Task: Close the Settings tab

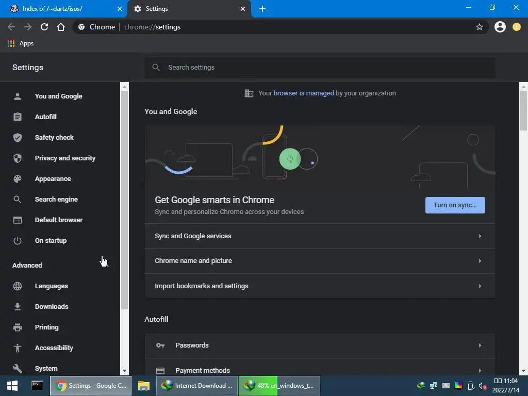Action: coord(243,9)
